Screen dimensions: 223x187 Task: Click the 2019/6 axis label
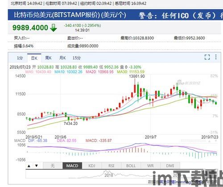coord(61,137)
